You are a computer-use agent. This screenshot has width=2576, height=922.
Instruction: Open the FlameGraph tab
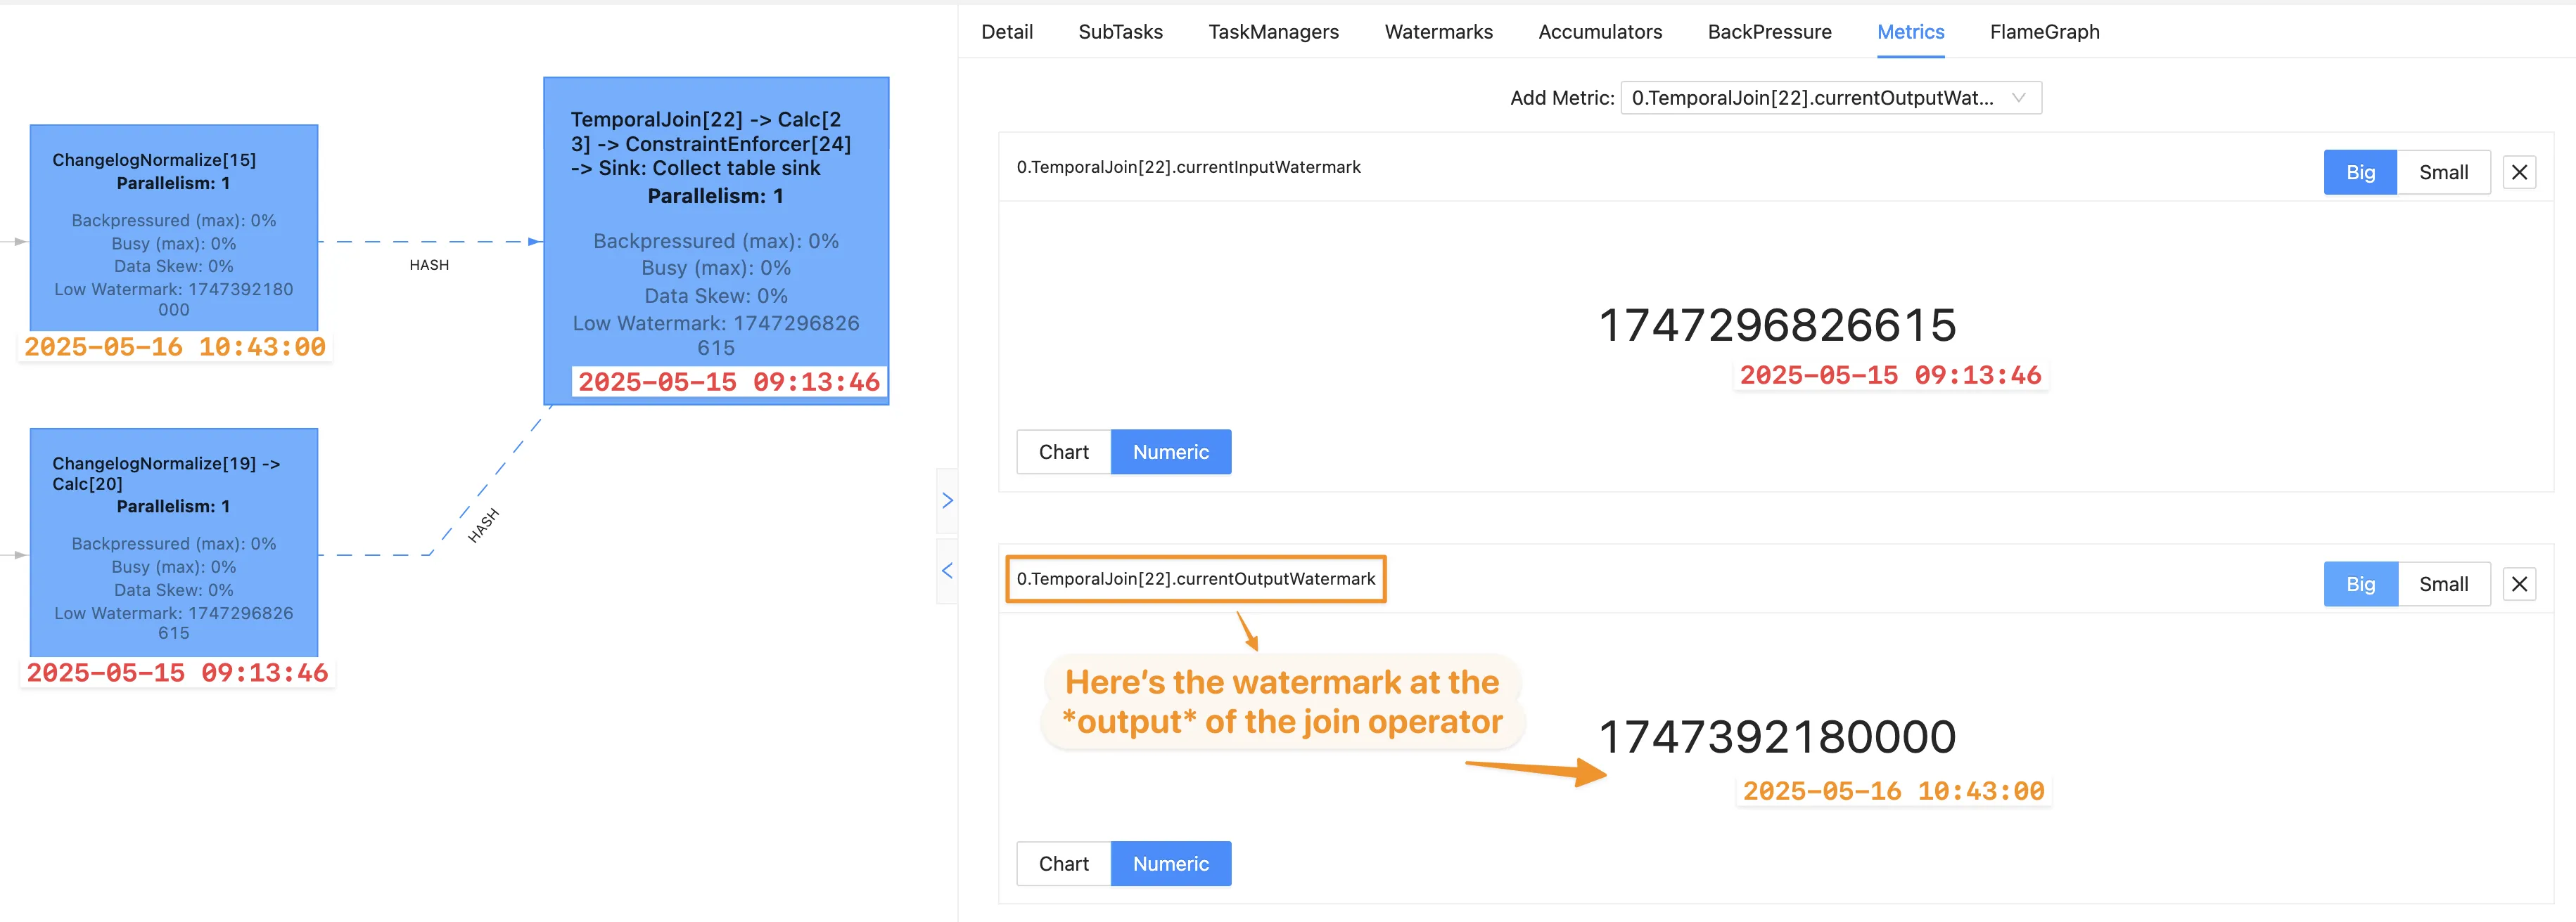[2044, 32]
